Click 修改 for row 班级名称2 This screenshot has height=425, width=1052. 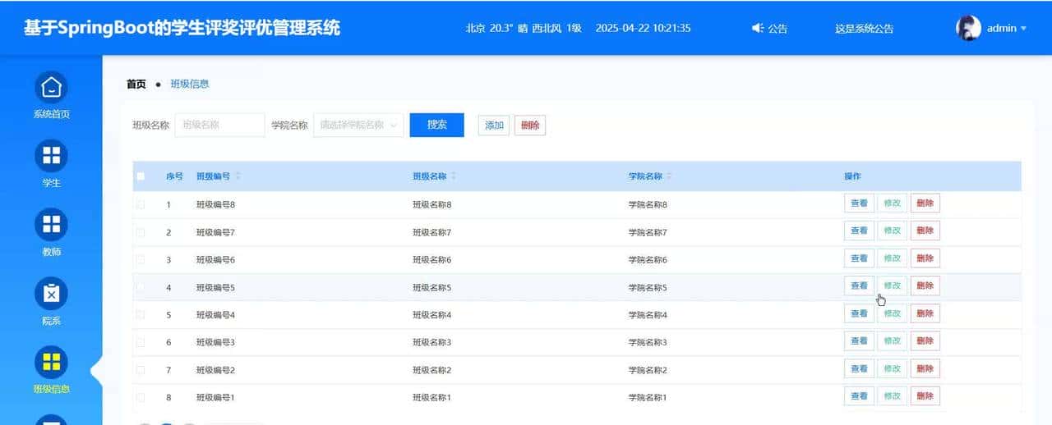click(893, 369)
